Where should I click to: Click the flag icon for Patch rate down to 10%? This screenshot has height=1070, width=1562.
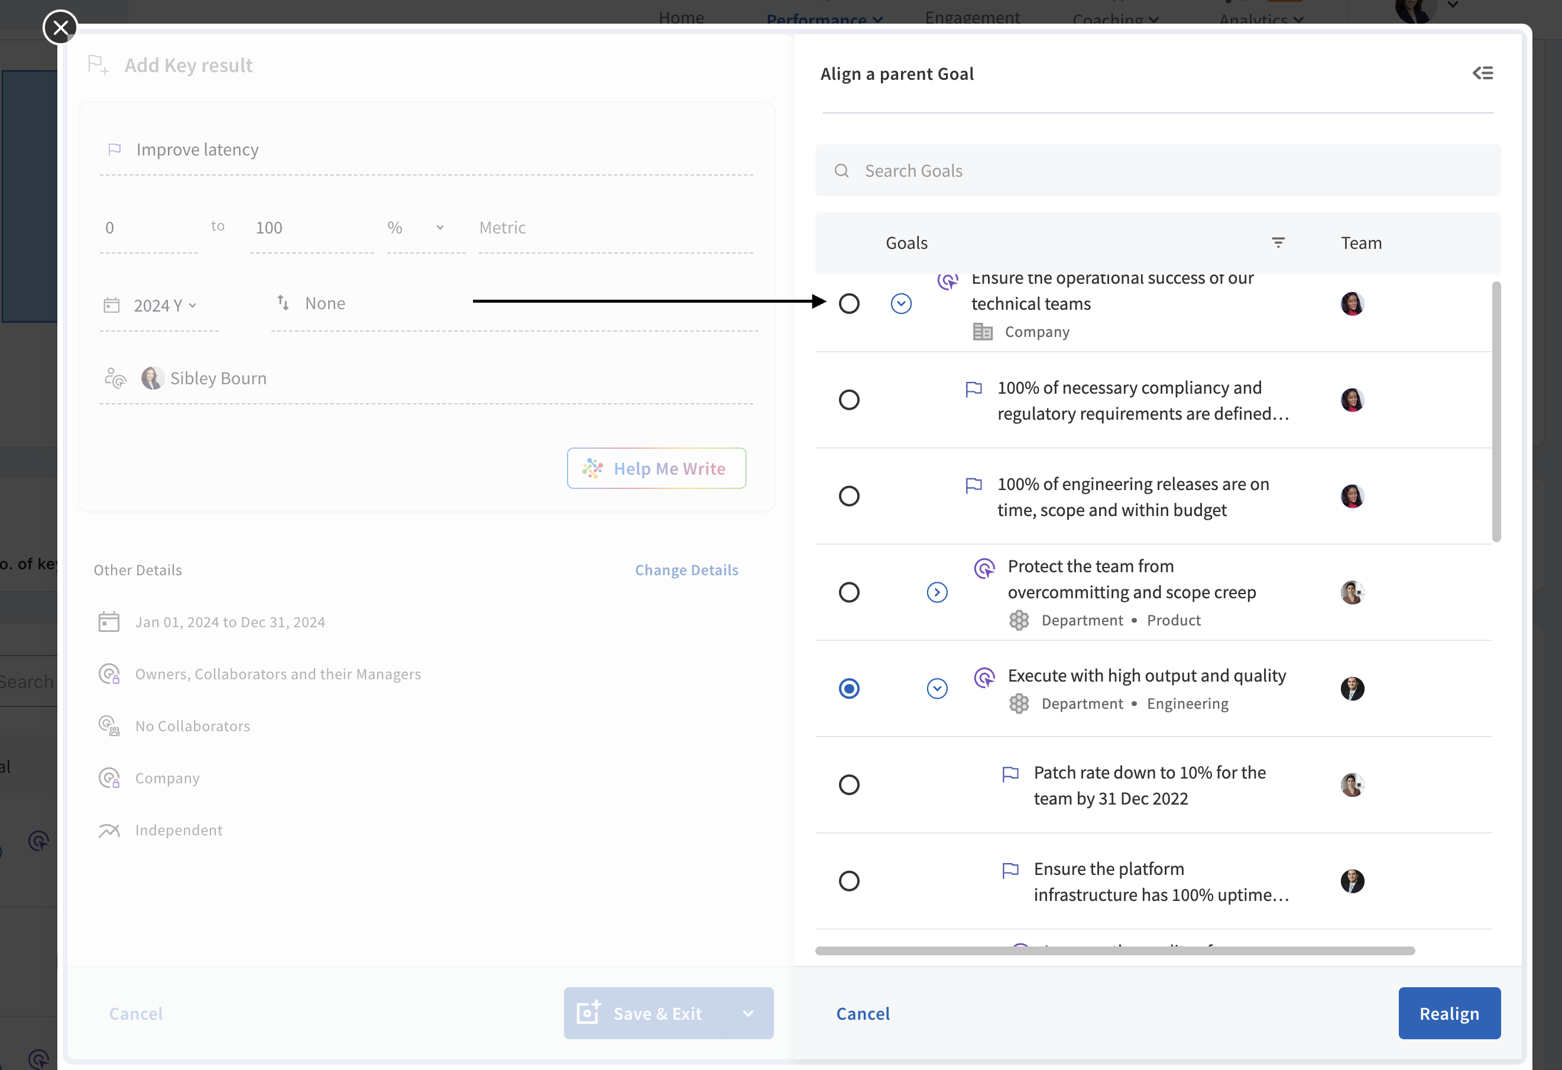point(1010,774)
